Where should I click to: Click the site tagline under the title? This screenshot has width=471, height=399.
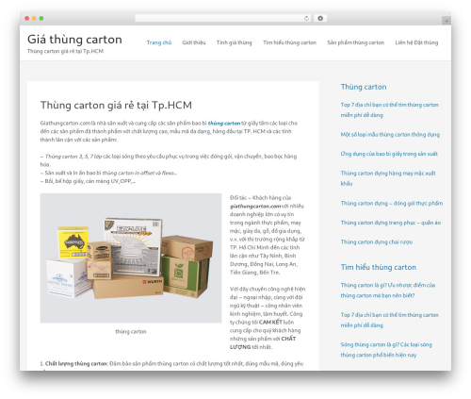(x=65, y=51)
